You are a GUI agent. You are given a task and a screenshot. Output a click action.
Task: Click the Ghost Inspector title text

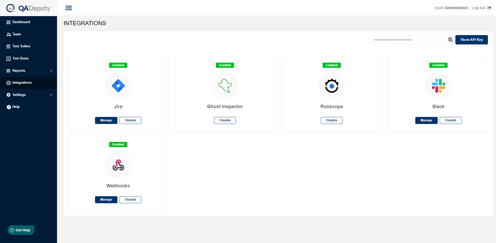[x=225, y=107]
